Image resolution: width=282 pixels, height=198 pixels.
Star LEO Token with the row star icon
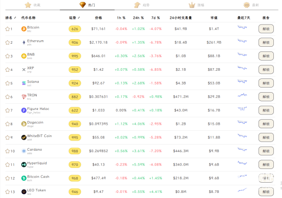[7, 192]
